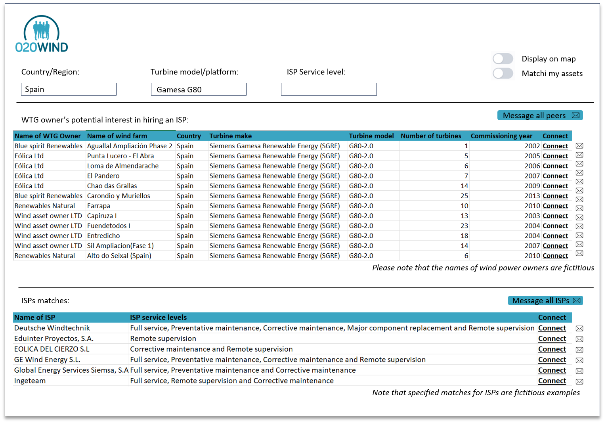
Task: Enable the Matchi my assets toggle
Action: [503, 73]
